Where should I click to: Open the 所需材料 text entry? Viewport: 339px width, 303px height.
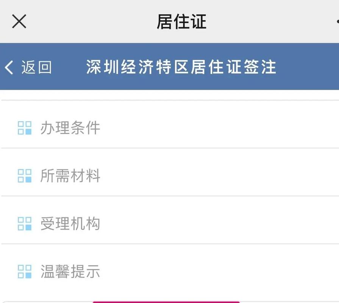(70, 176)
